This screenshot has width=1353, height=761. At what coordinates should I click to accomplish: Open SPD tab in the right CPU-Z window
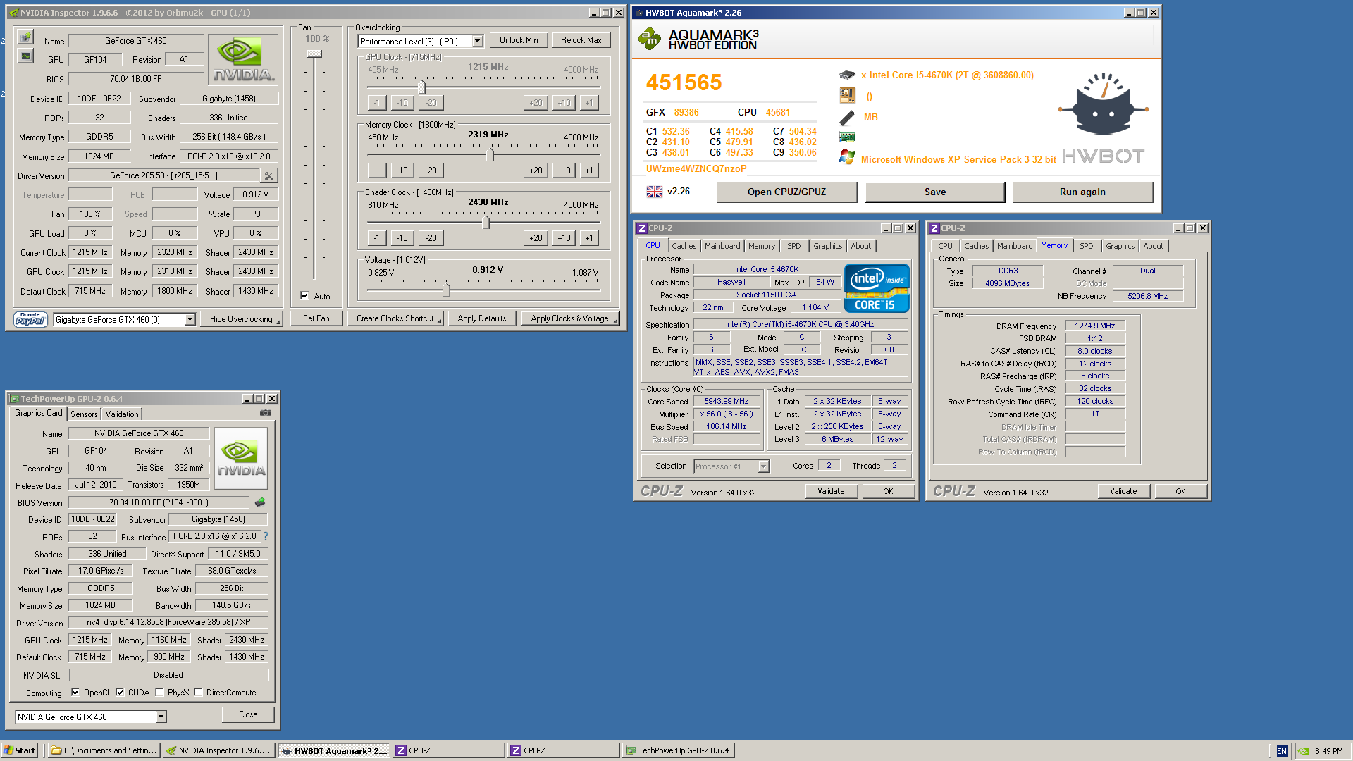1086,246
